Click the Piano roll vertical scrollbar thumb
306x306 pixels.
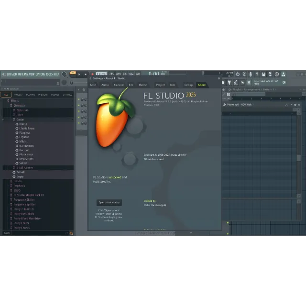[299, 158]
